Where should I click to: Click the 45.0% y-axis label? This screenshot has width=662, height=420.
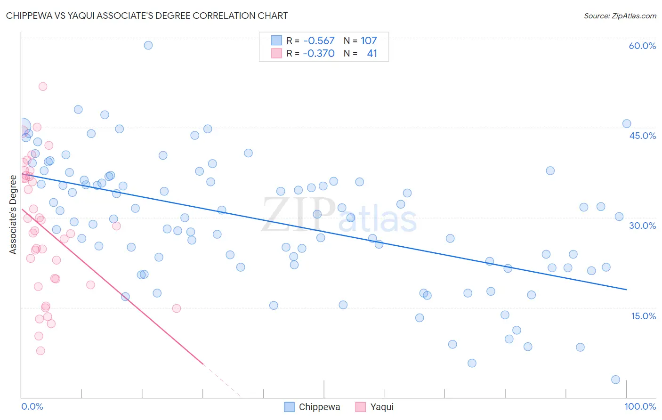click(x=643, y=136)
